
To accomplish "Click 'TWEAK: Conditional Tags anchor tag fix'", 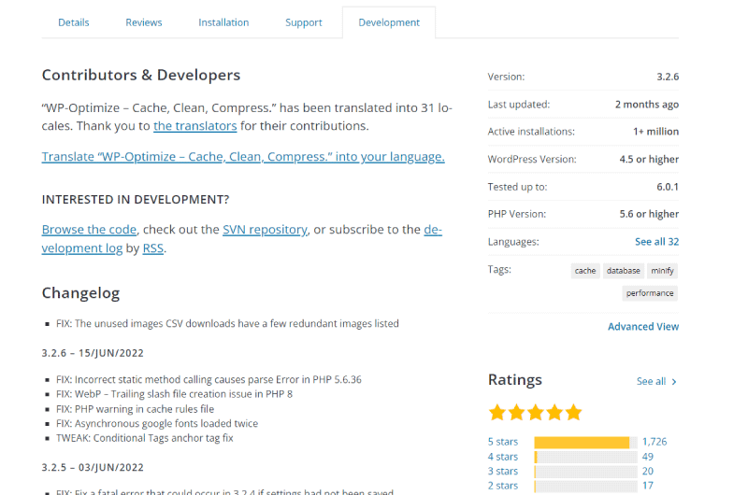I will [x=145, y=438].
